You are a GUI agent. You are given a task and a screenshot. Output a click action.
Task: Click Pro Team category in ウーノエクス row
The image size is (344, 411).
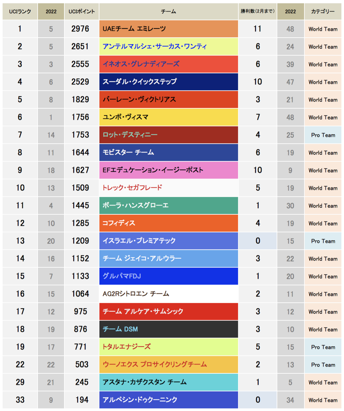pyautogui.click(x=323, y=365)
